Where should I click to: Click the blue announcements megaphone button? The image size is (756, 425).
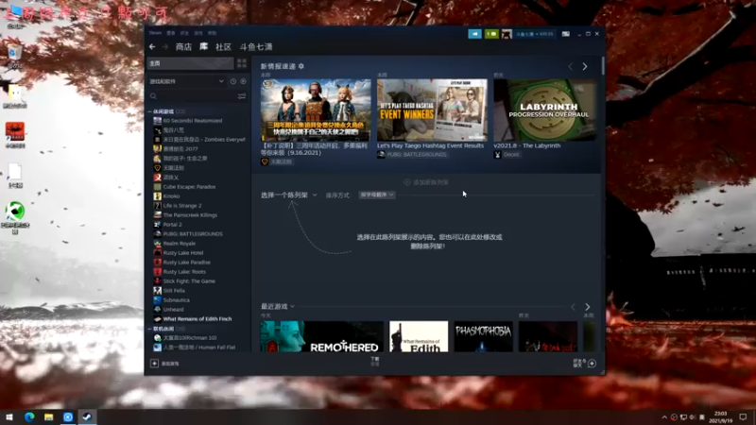(475, 34)
